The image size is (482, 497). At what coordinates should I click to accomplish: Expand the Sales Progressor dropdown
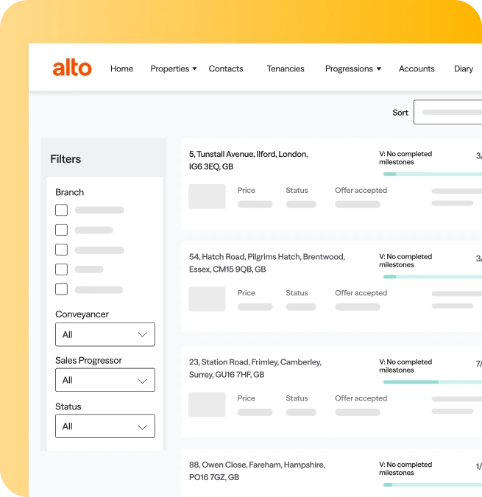(105, 380)
